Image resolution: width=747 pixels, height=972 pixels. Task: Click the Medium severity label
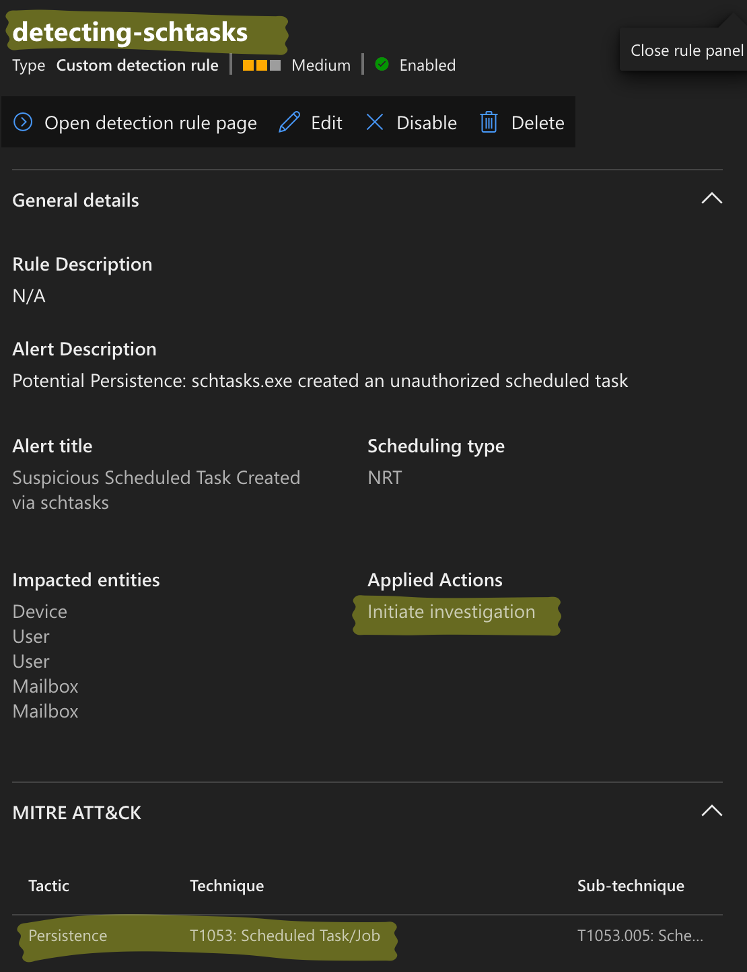321,65
